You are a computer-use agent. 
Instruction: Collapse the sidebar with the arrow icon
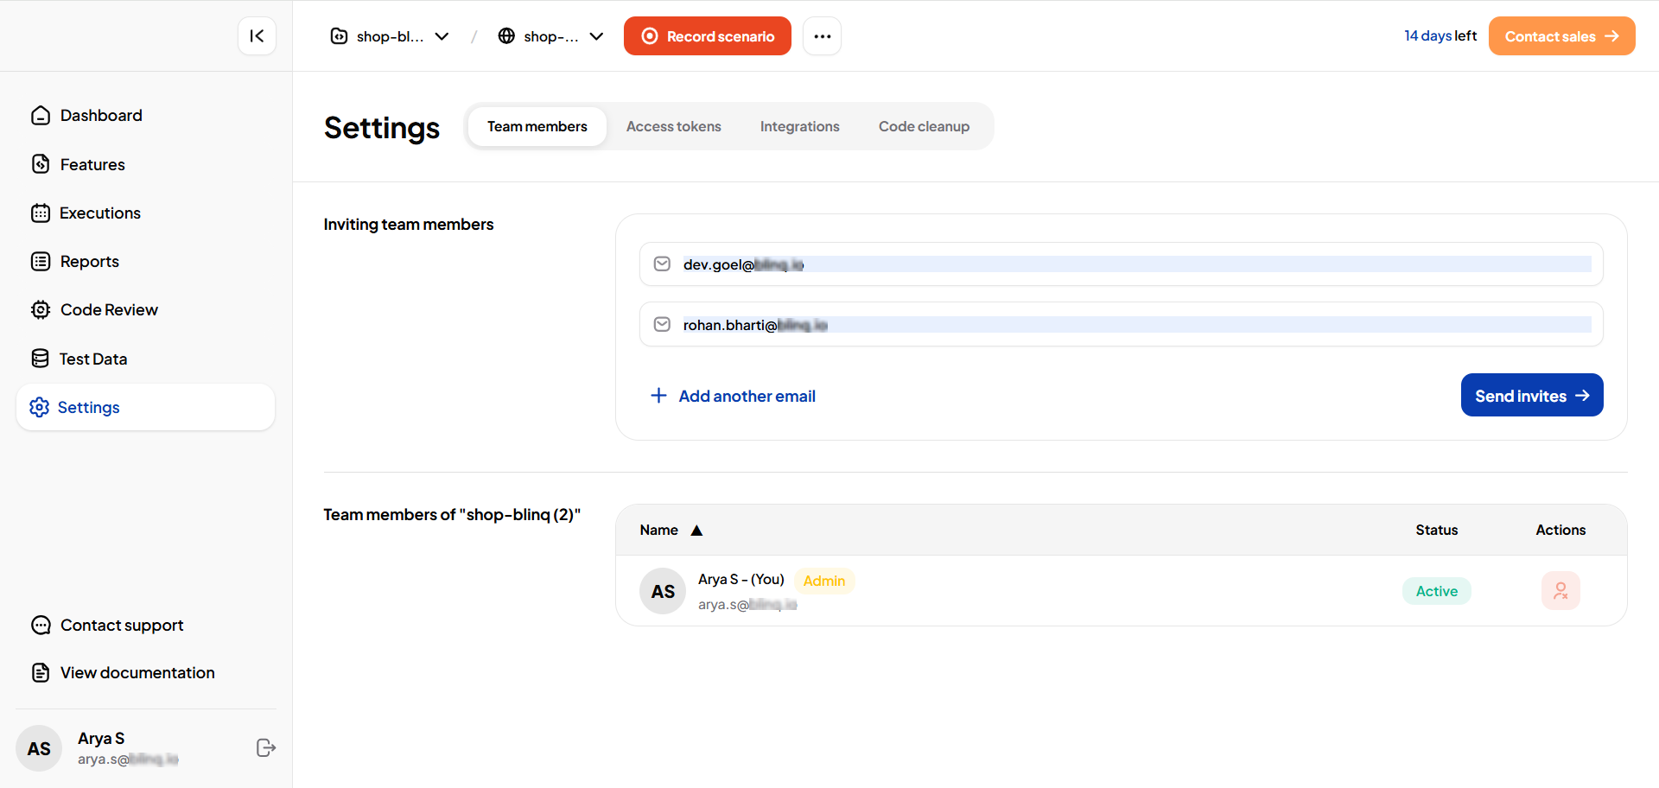click(257, 36)
